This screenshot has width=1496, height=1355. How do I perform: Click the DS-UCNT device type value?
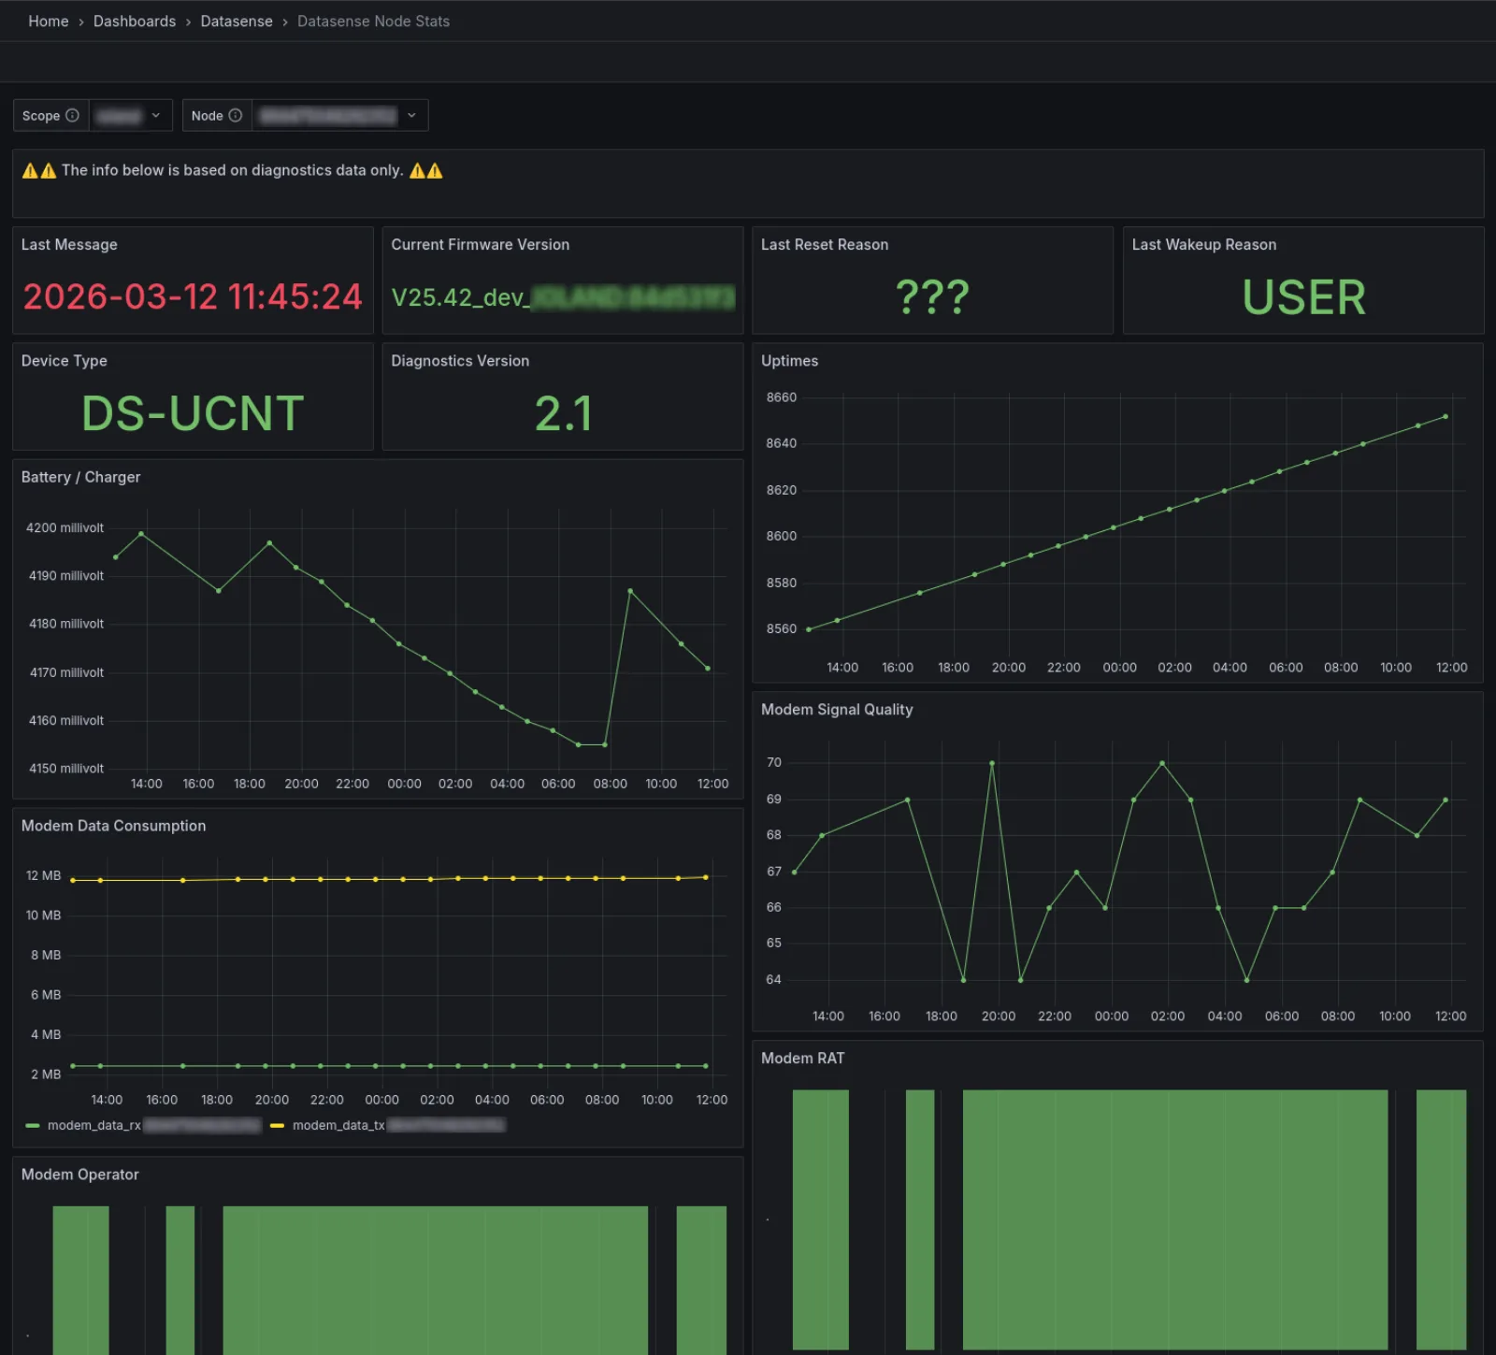coord(193,413)
